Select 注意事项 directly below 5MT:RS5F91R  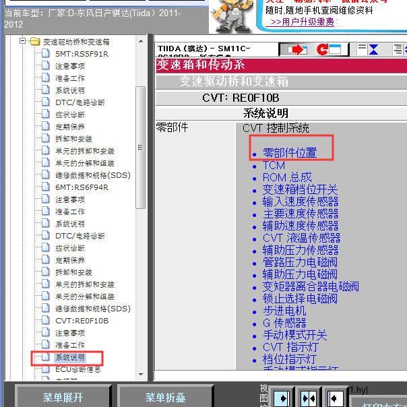tap(70, 66)
